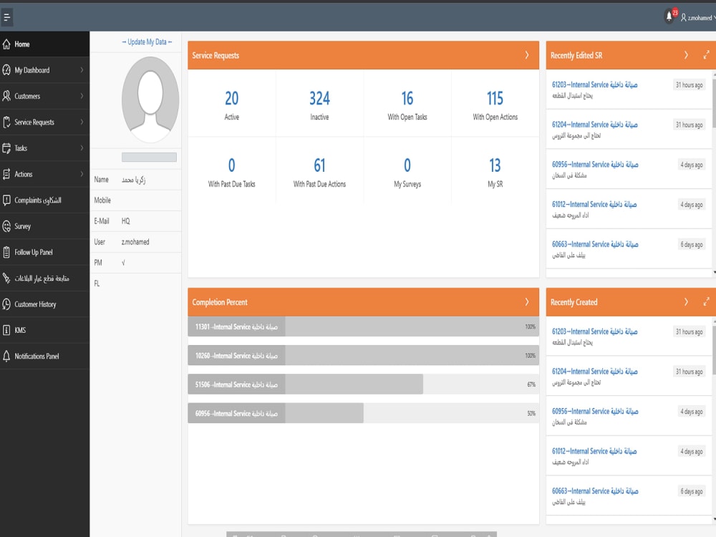Open 61203 in Recently Created list
Screen dimensions: 716x537
pos(594,331)
